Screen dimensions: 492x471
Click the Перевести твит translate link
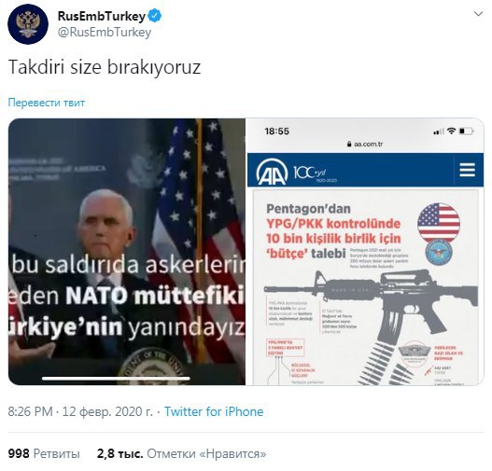pos(46,103)
